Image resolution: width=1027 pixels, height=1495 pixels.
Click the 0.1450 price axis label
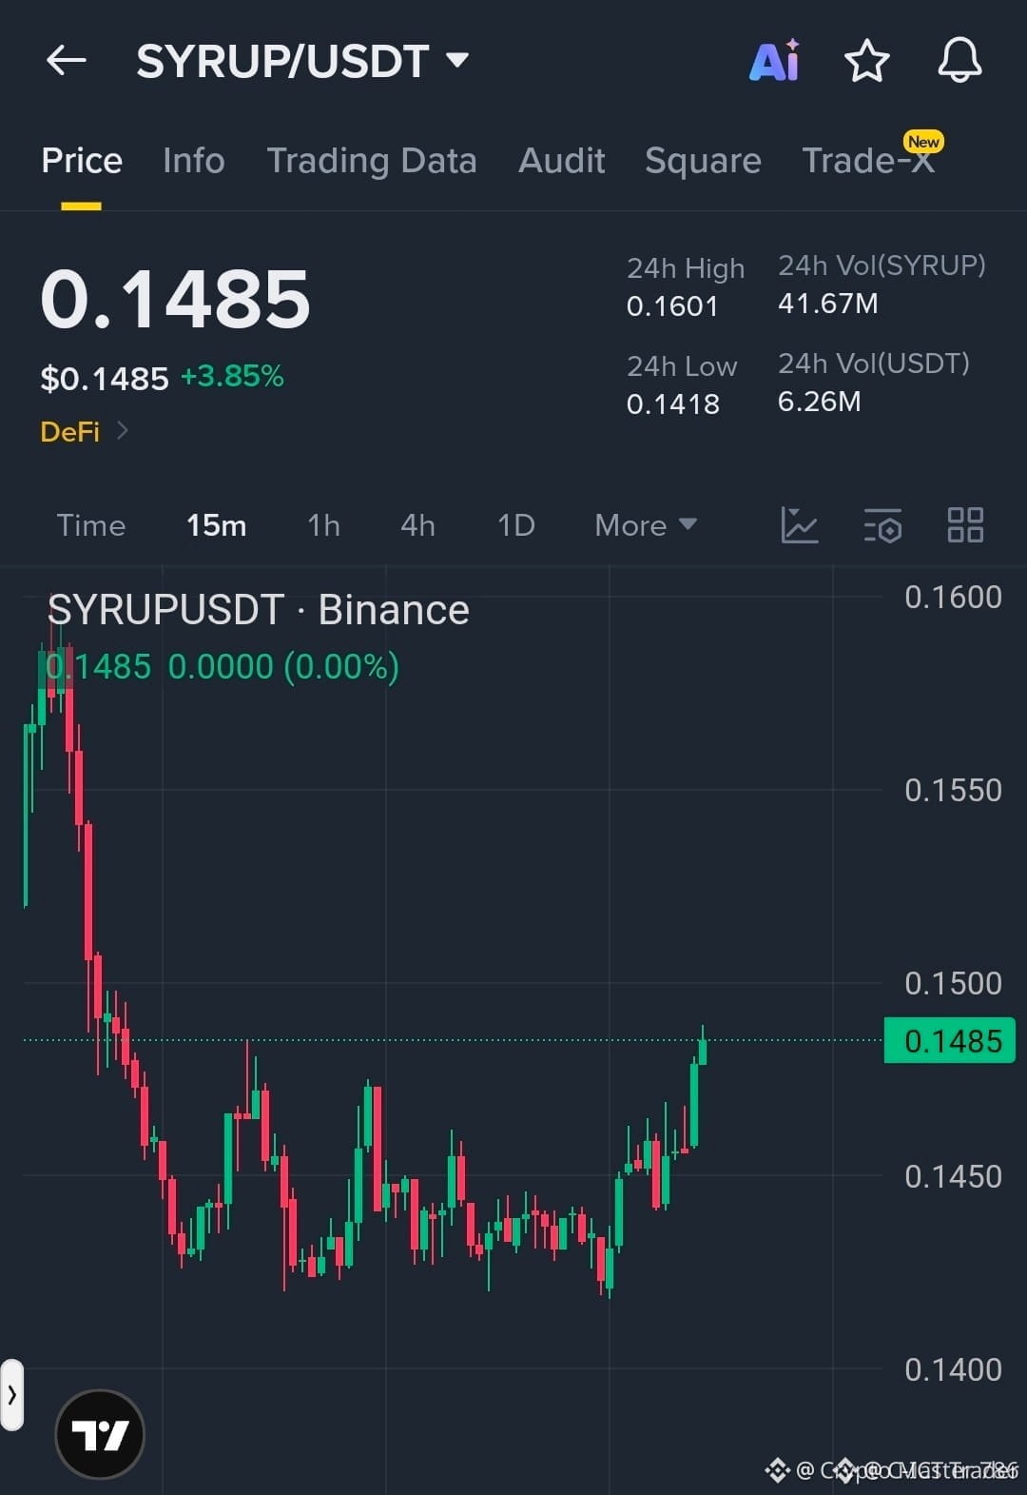tap(953, 1177)
